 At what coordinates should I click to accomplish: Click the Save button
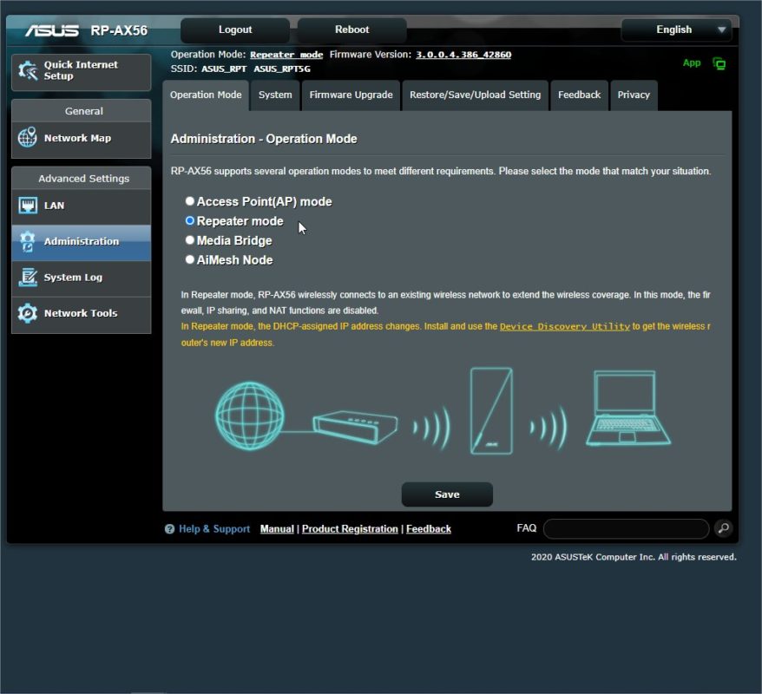point(447,494)
